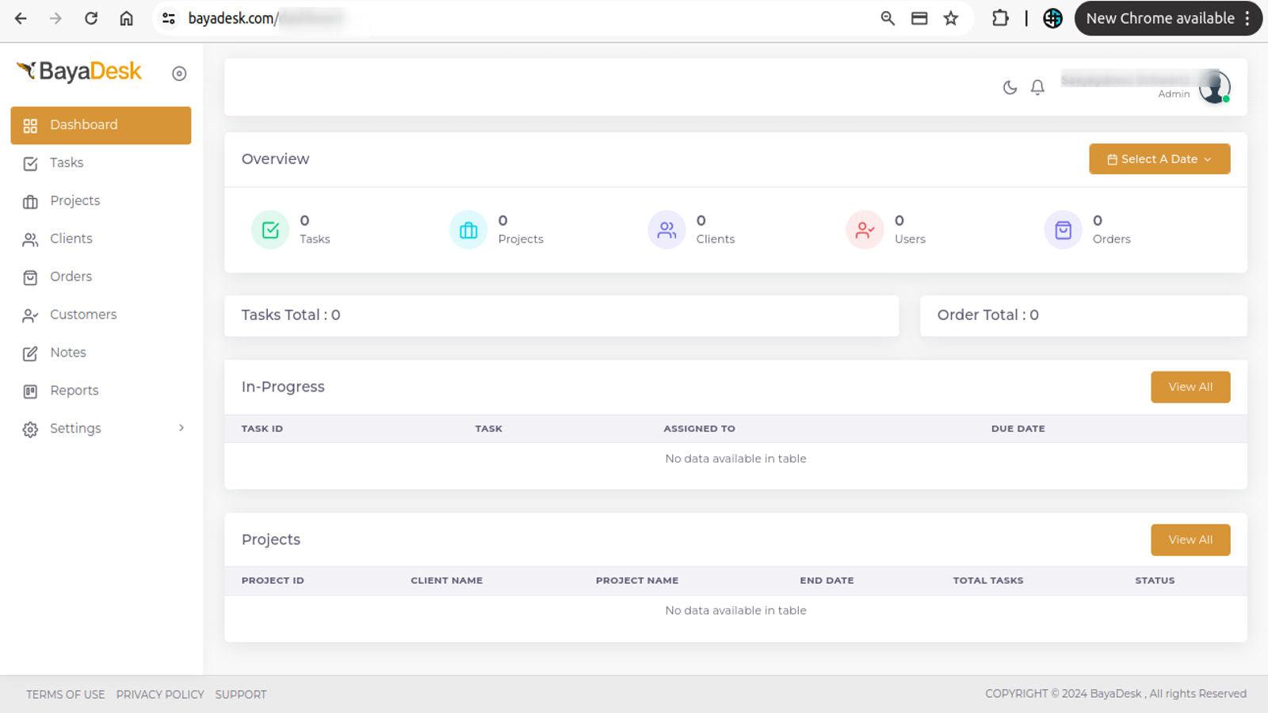Open Notes from the sidebar
The height and width of the screenshot is (713, 1268).
[x=67, y=353]
